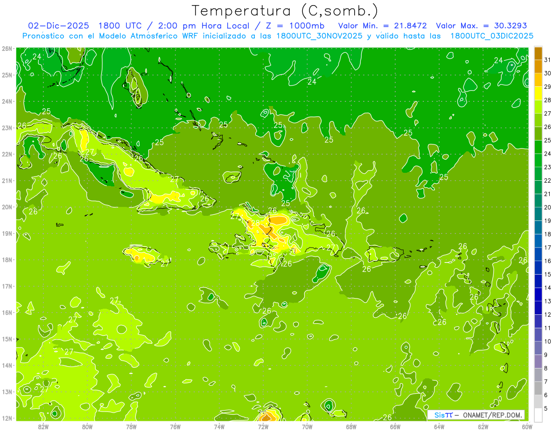Click the "60W" longitude axis label

pyautogui.click(x=527, y=426)
